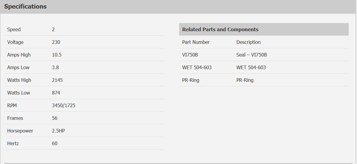Select the Watts High value 2145
Image resolution: width=357 pixels, height=164 pixels.
pyautogui.click(x=57, y=80)
